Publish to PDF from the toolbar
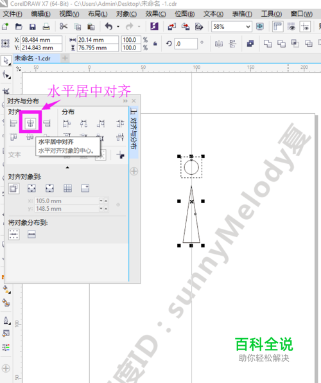The image size is (321, 383). pos(199,26)
